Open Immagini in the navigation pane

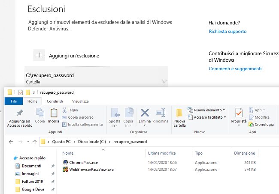pos(30,173)
